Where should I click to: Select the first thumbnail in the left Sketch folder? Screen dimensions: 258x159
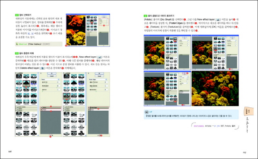tap(18, 114)
